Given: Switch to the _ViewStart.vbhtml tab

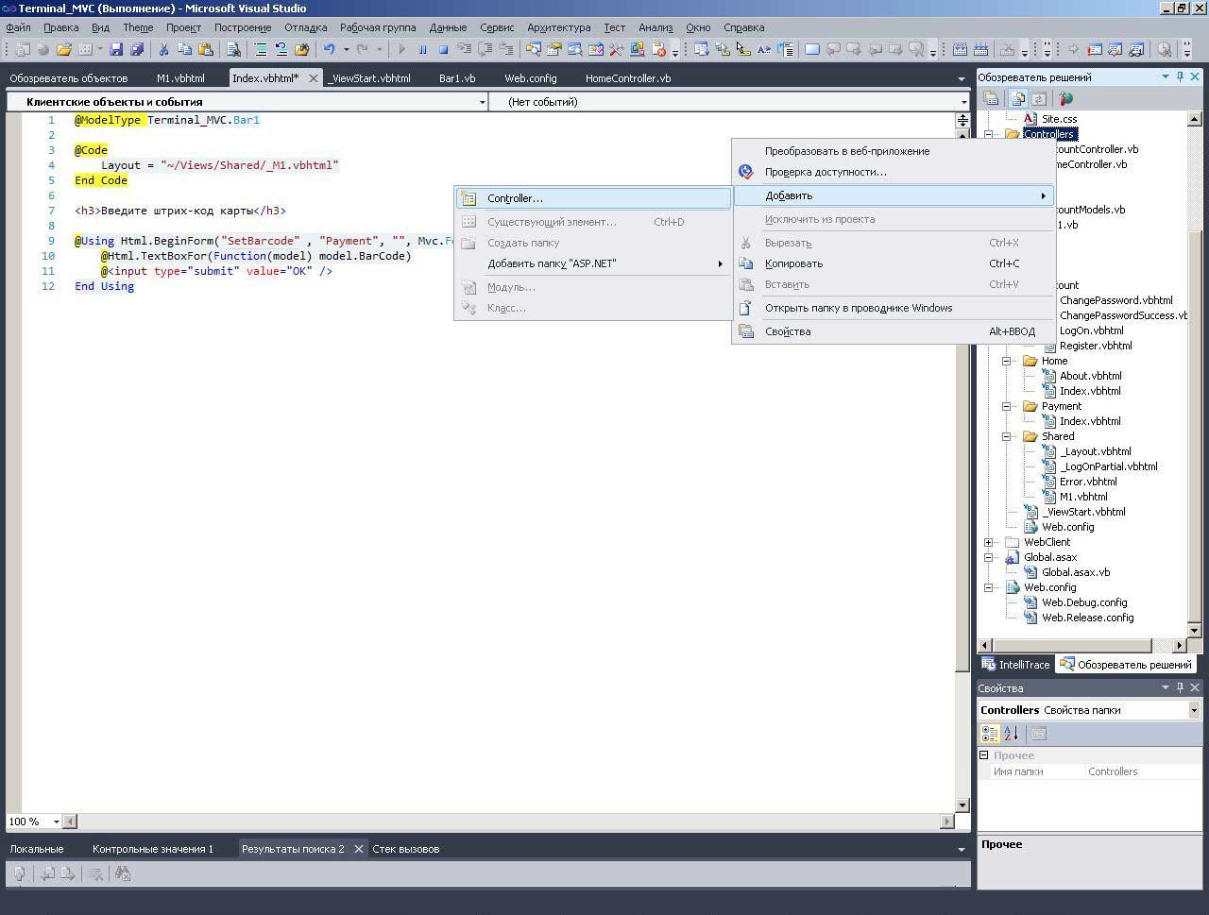Looking at the screenshot, I should (369, 78).
